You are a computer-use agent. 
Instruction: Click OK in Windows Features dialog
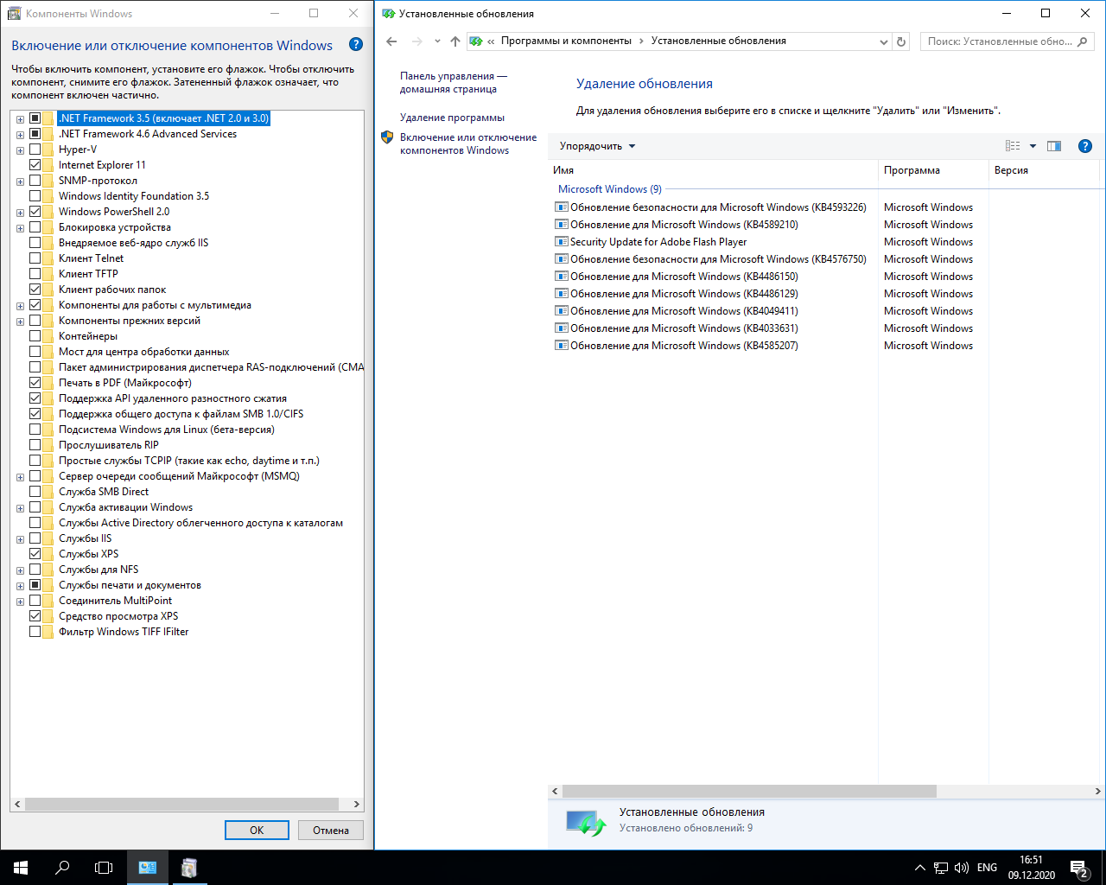click(x=257, y=830)
